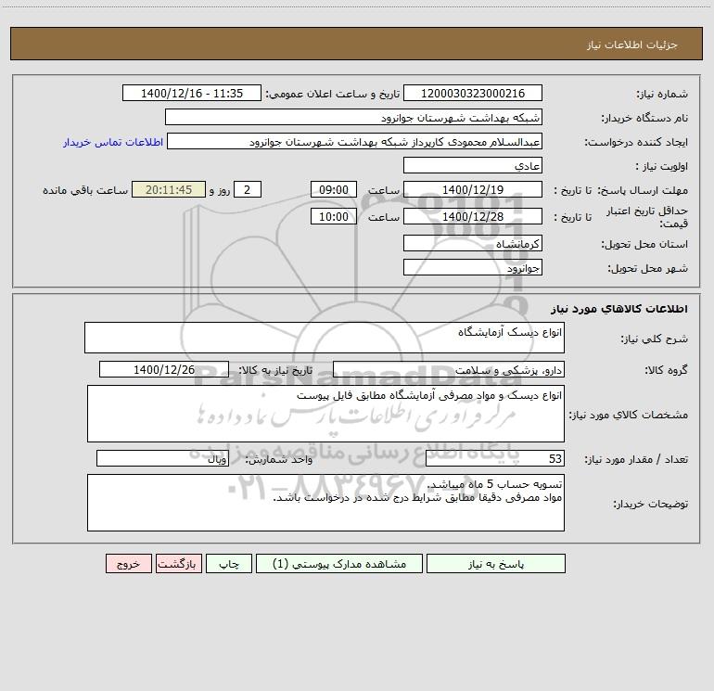
Task: Click buyer notes text area 'تسویه حساب 5 ماه'
Action: click(325, 503)
